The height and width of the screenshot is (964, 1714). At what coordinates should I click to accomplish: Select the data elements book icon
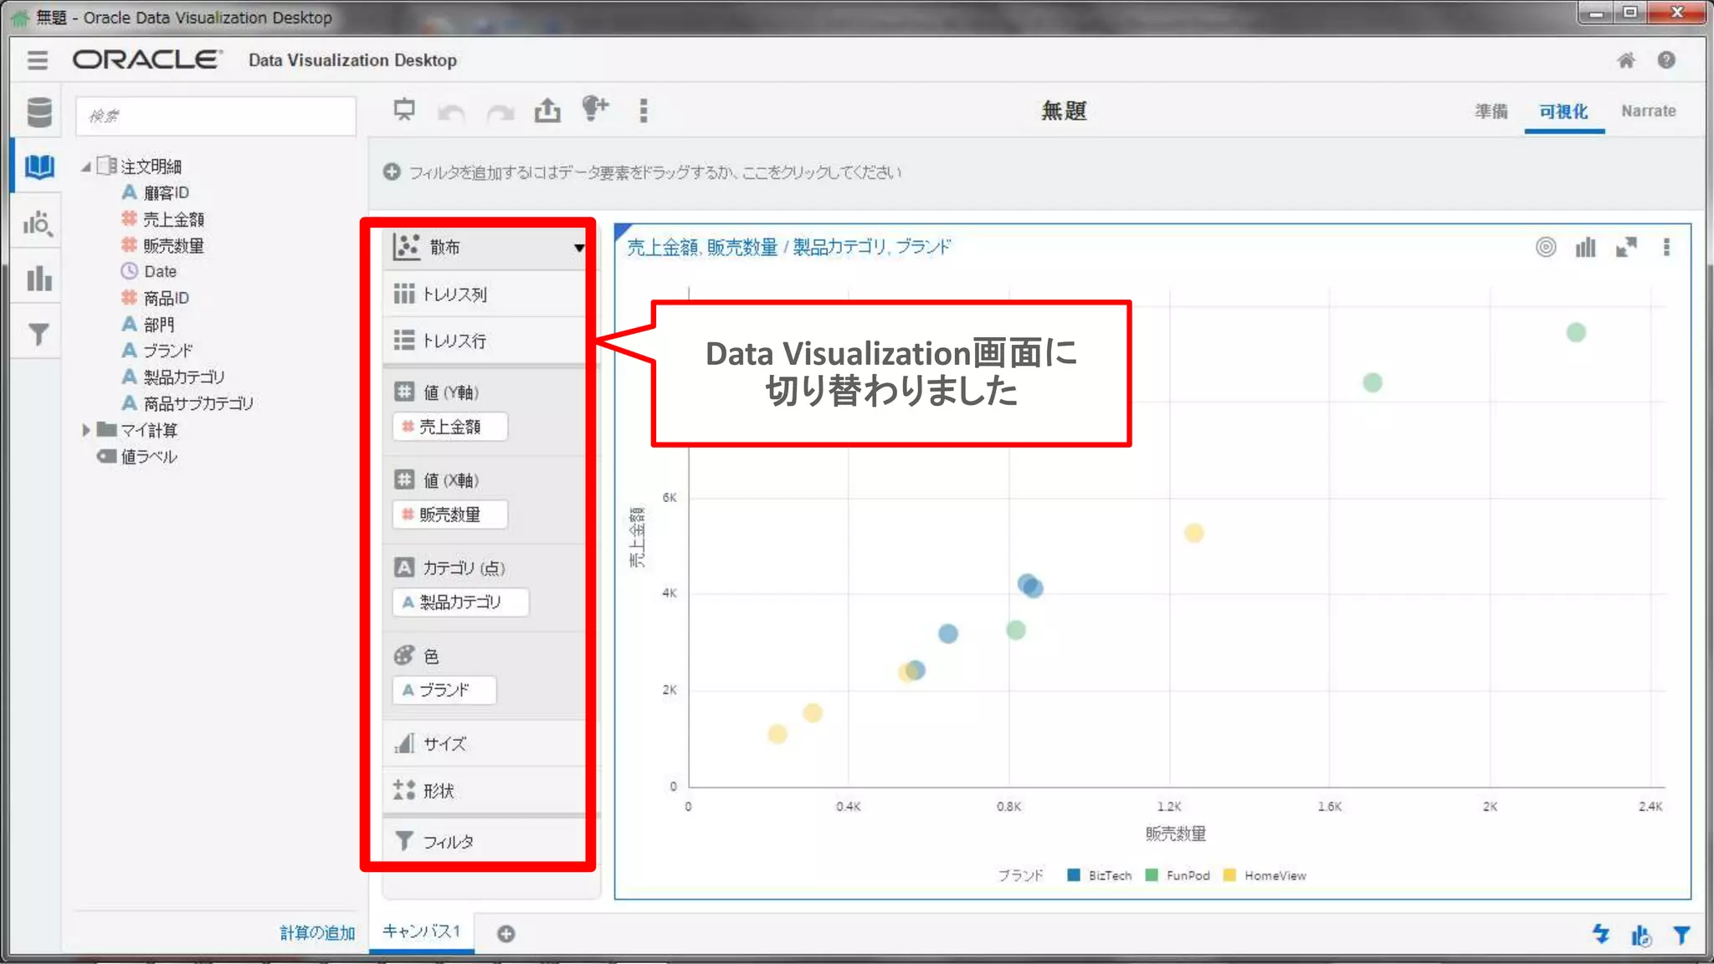[x=38, y=167]
